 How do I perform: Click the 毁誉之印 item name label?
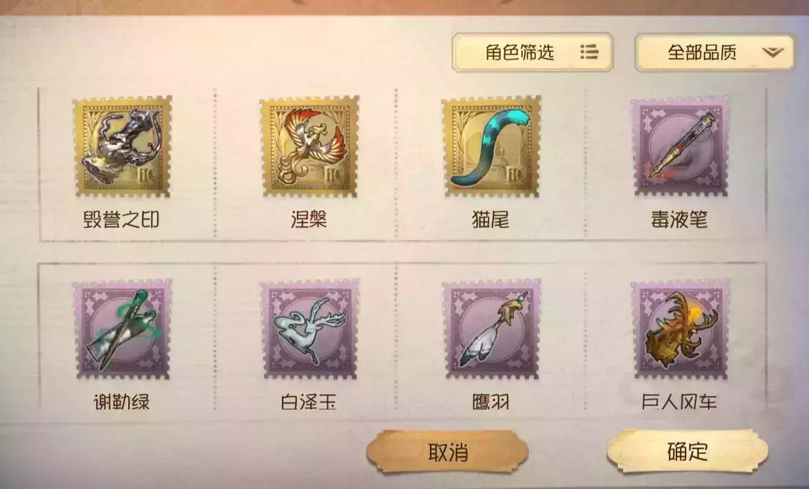pyautogui.click(x=122, y=219)
